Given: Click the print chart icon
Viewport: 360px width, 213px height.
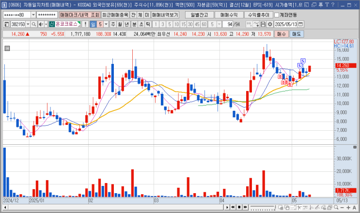Looking at the screenshot, I should click(330, 207).
